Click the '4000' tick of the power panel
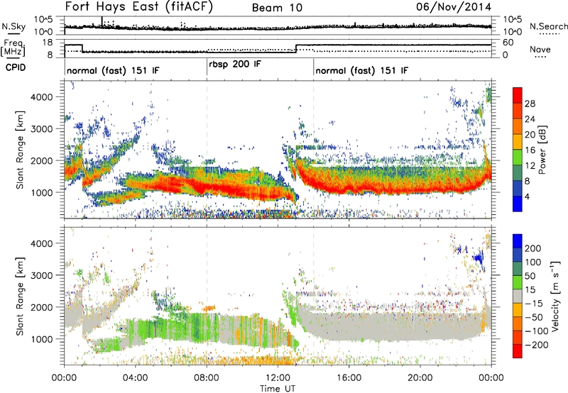The width and height of the screenshot is (568, 393). [x=42, y=97]
